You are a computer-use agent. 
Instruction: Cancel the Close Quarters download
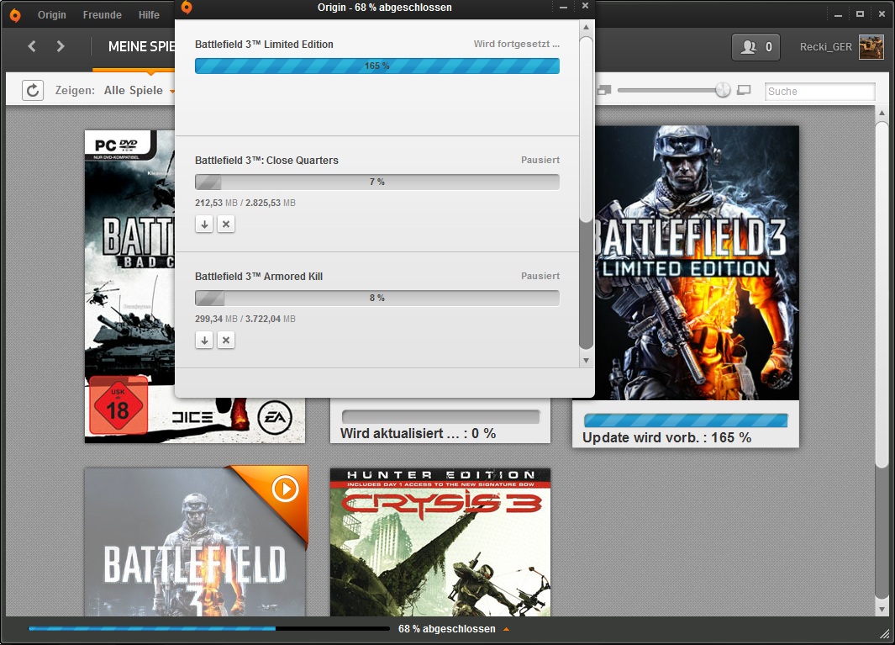click(x=226, y=224)
